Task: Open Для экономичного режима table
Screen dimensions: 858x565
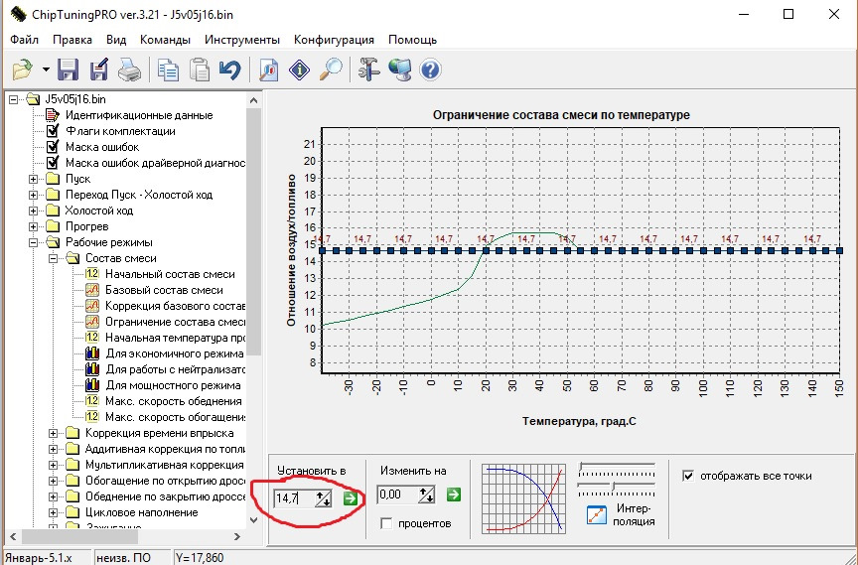Action: tap(175, 353)
